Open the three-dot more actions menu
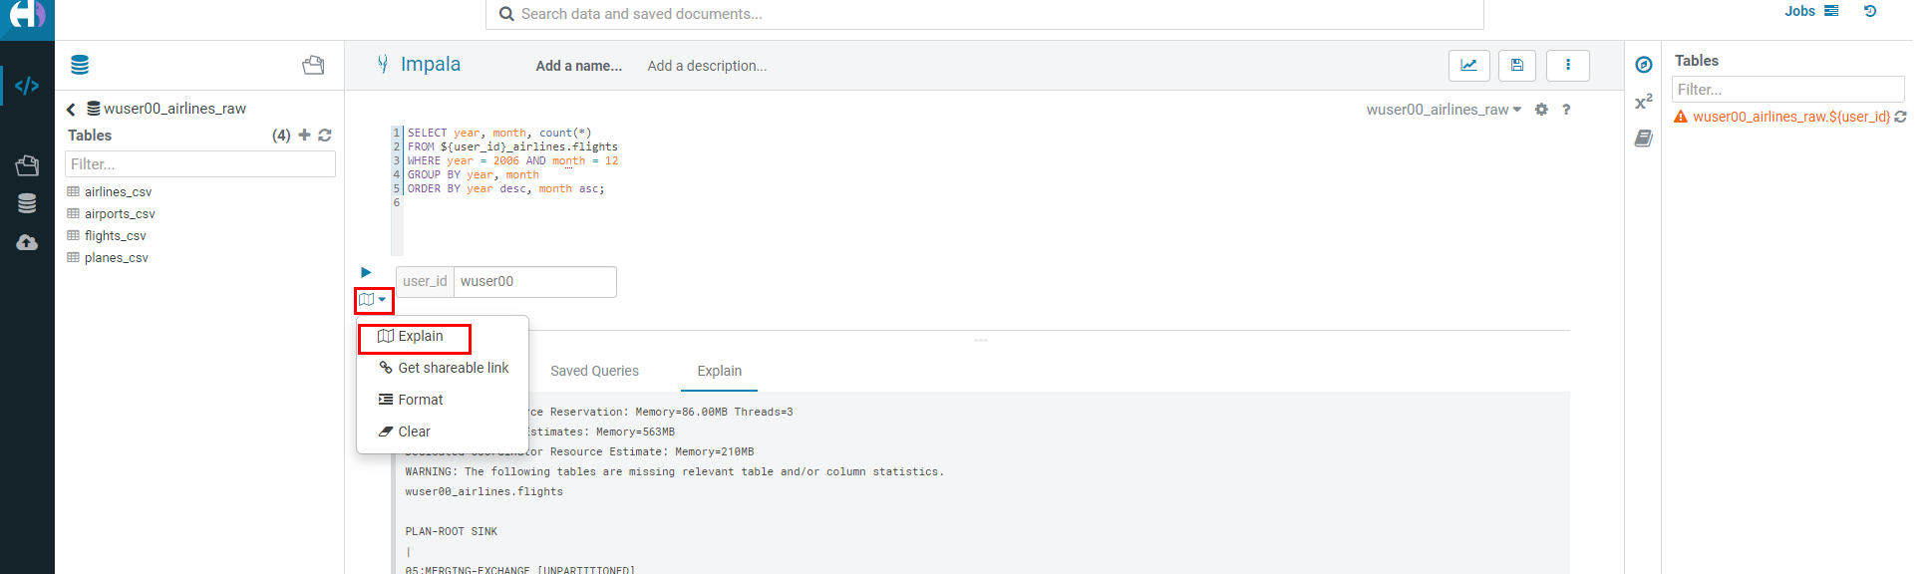This screenshot has height=574, width=1932. [x=1568, y=66]
